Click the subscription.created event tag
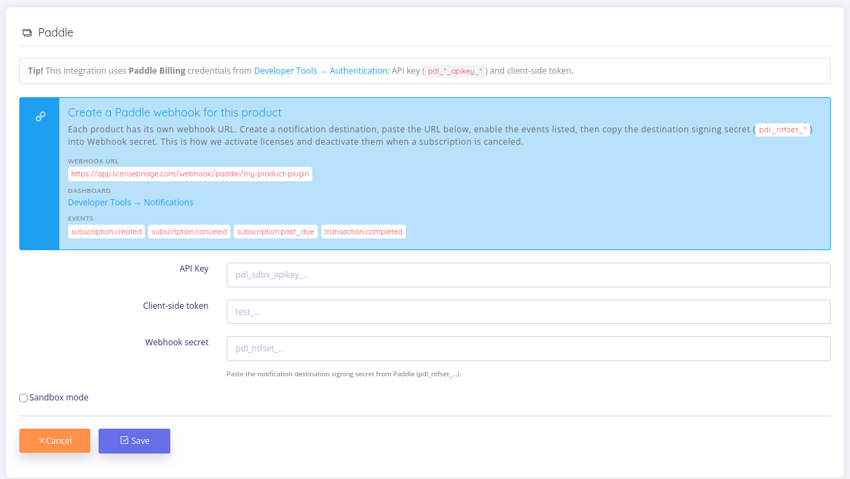This screenshot has width=850, height=479. [x=106, y=232]
